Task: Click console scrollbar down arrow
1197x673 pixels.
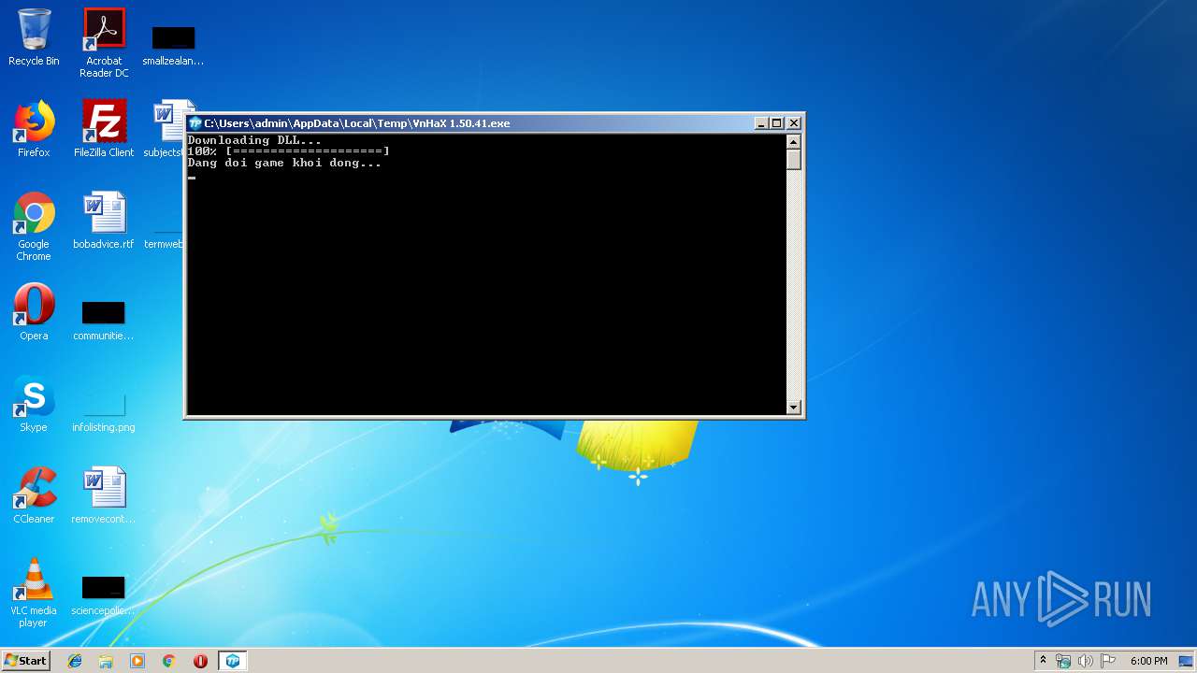Action: pyautogui.click(x=794, y=408)
